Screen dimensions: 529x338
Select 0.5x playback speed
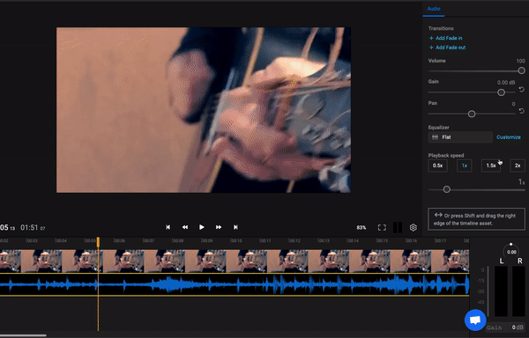pos(437,165)
